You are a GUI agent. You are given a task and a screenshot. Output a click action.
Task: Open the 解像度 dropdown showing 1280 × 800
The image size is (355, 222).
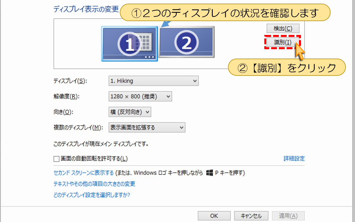point(140,97)
